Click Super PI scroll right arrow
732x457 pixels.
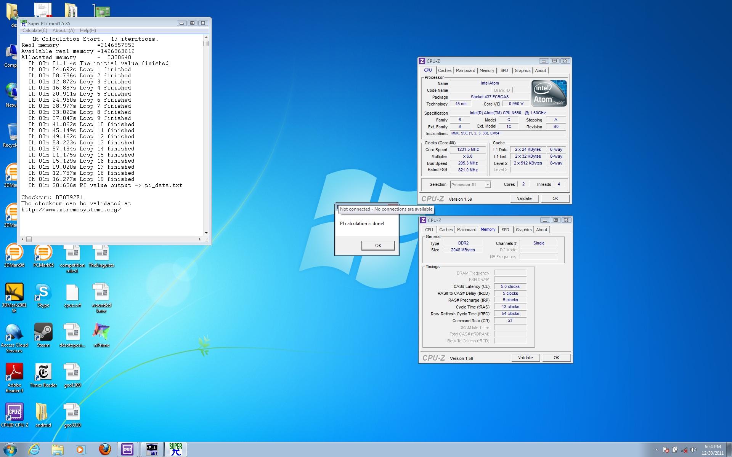pos(199,240)
